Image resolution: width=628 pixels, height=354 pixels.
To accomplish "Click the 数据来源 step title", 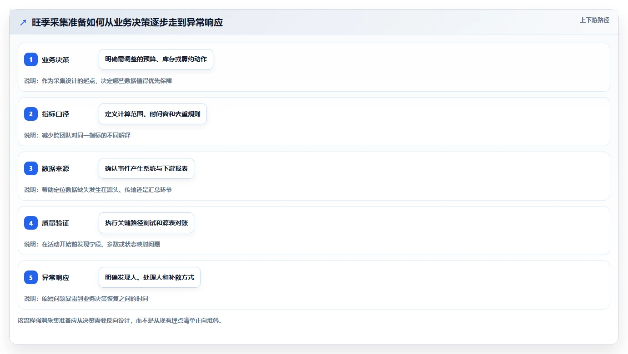I will [x=55, y=168].
